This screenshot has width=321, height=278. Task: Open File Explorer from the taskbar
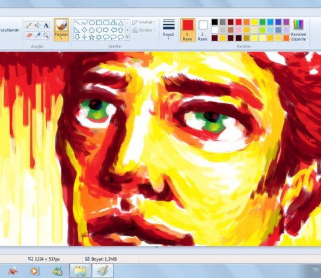81,271
